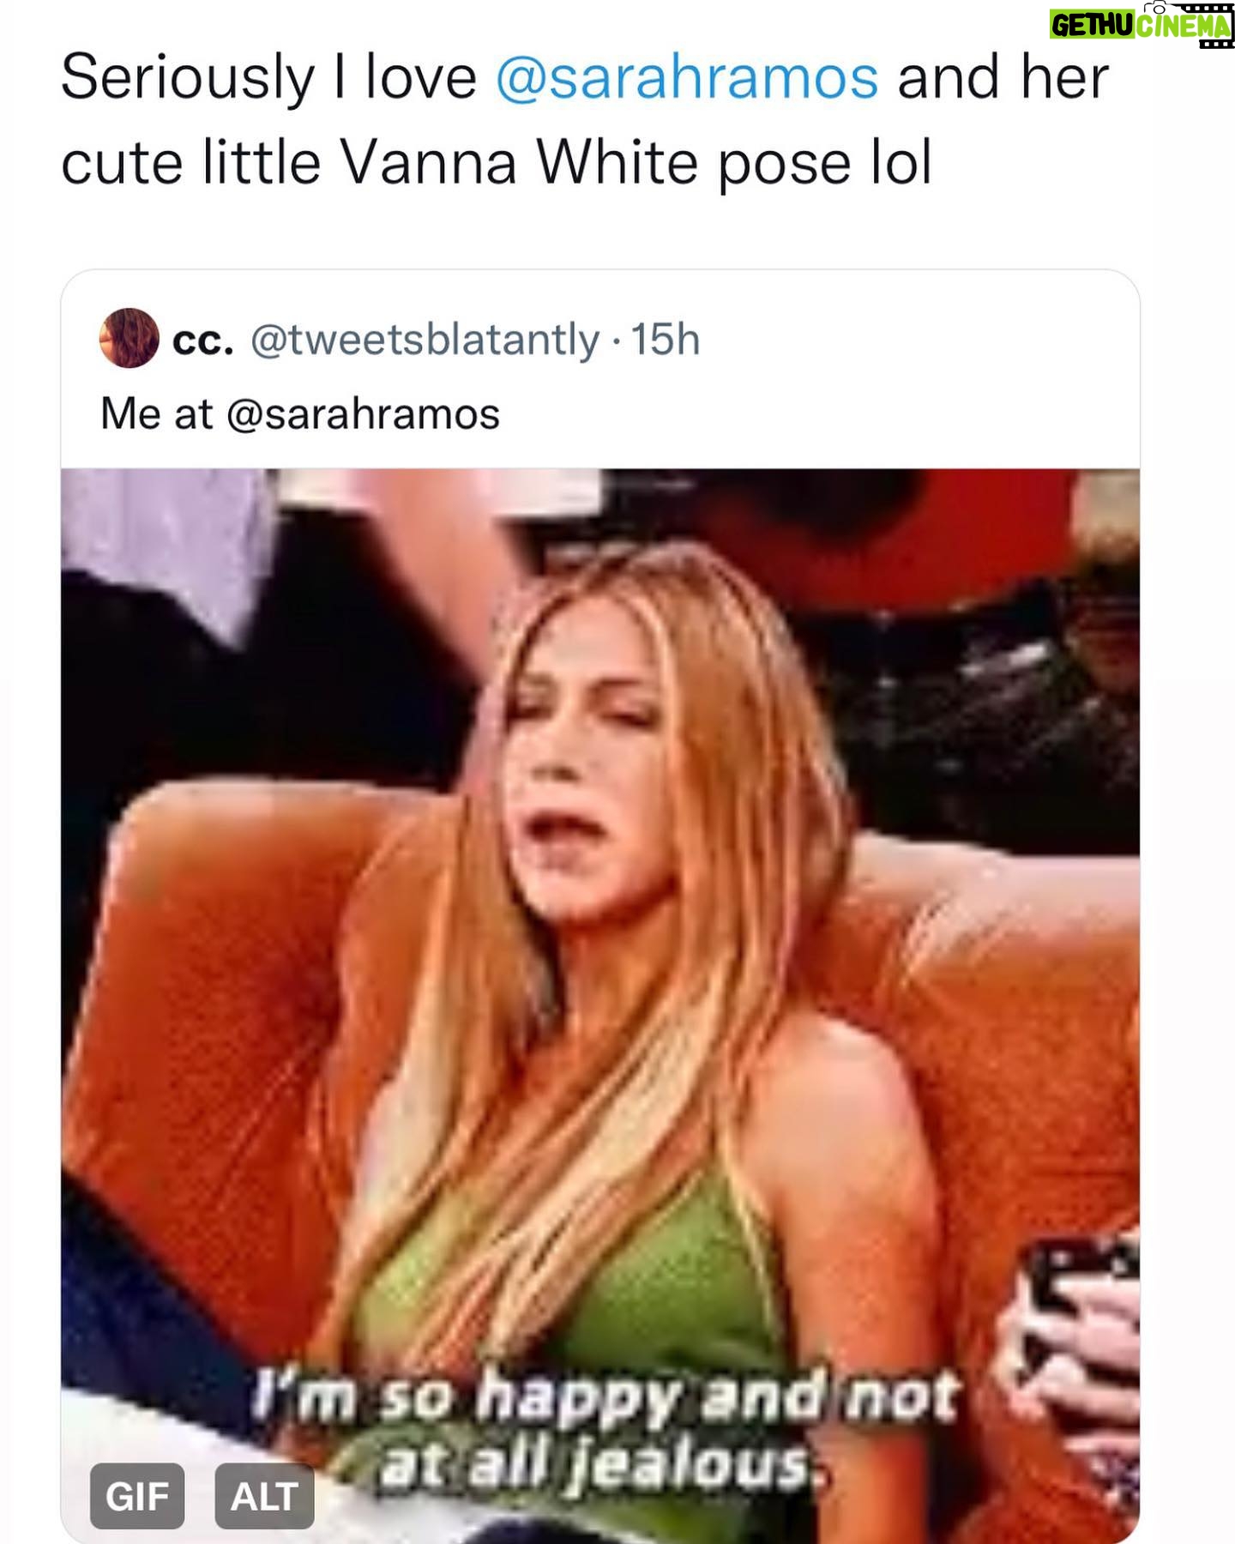Click the 'Seriously I love' tweet text
1235x1544 pixels.
[x=268, y=77]
